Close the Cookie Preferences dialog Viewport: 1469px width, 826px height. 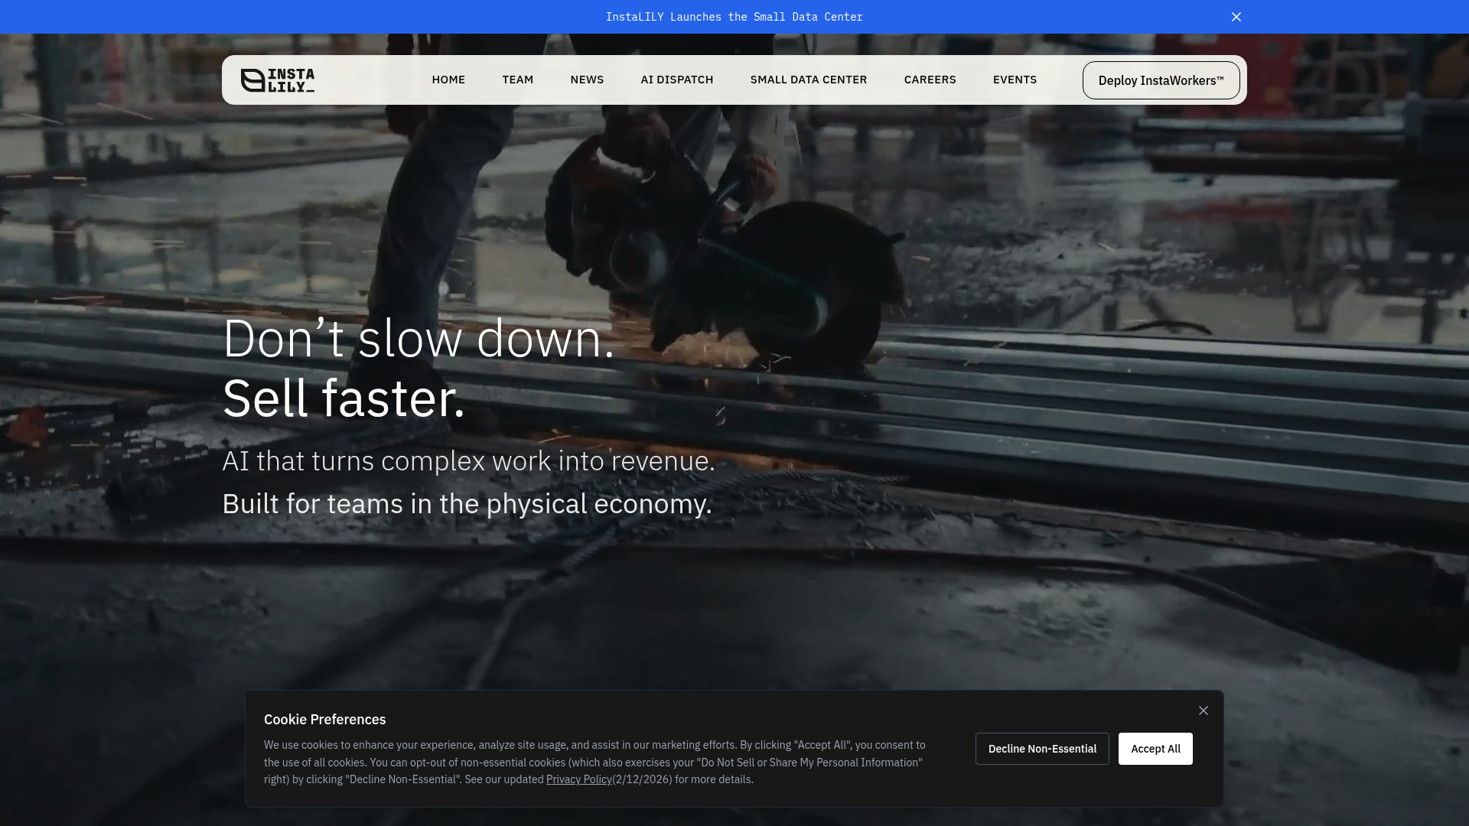coord(1204,711)
